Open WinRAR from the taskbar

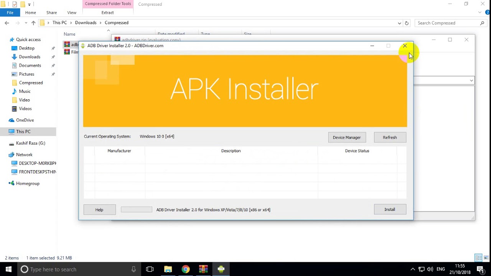coord(203,269)
